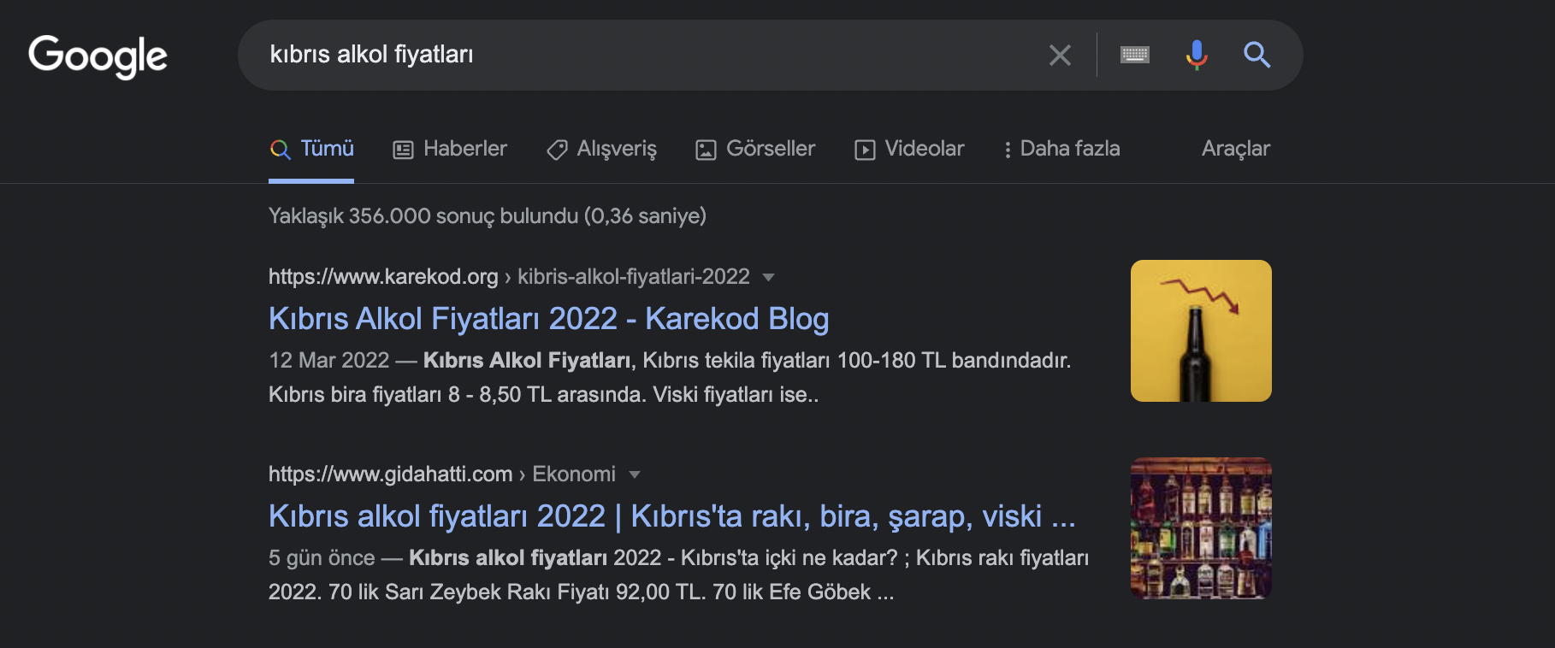Click inside the search box text field
The image size is (1555, 648).
coord(650,55)
